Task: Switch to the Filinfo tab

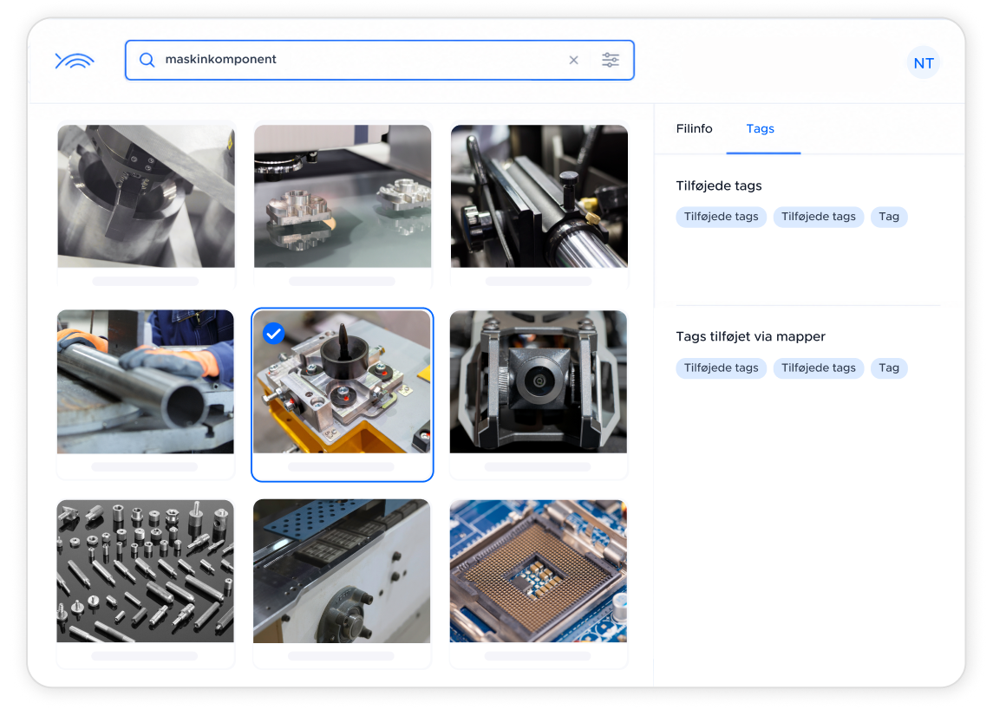Action: (x=694, y=128)
